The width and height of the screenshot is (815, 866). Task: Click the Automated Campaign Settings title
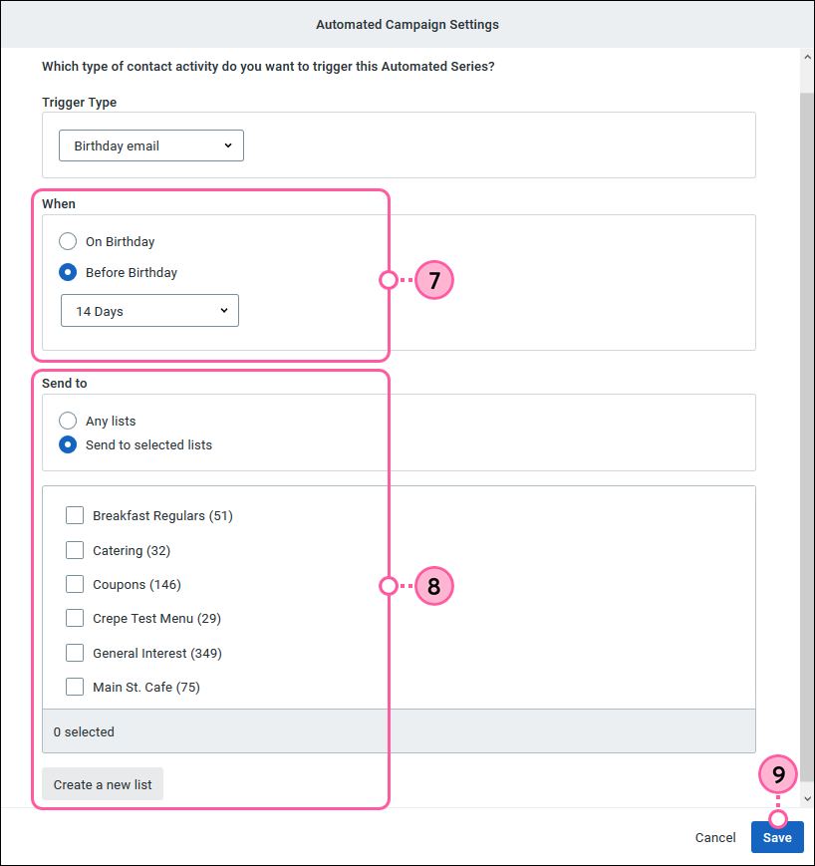[407, 24]
